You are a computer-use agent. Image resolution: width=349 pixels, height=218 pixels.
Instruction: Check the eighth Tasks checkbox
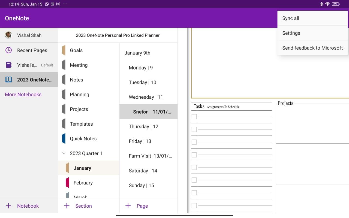[x=194, y=205]
